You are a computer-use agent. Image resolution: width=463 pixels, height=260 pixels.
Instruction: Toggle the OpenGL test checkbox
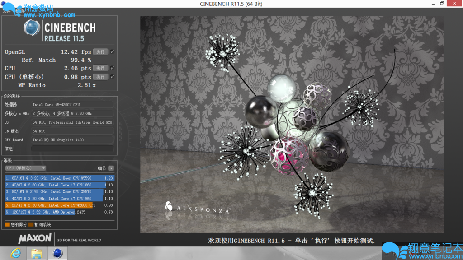[x=112, y=51]
